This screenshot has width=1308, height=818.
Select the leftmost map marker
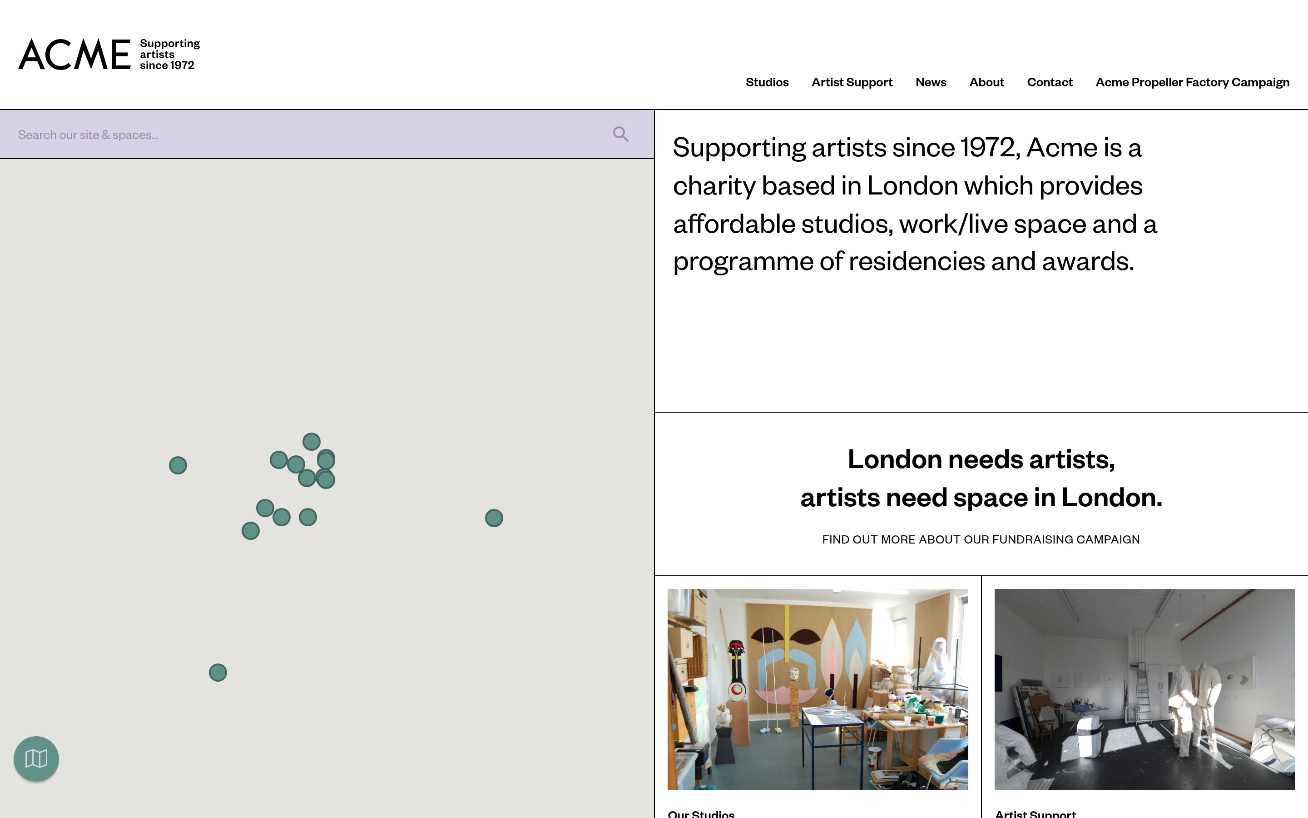pos(178,465)
